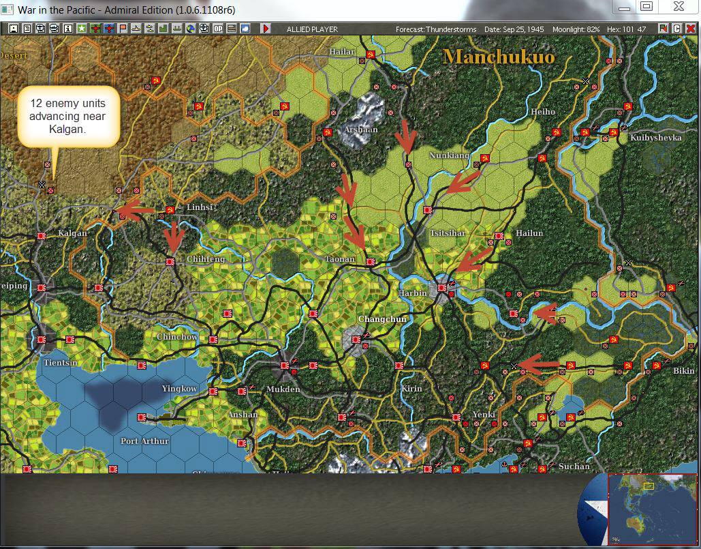Select the Mukden city base icon
Viewport: 701px width, 549px height.
(x=284, y=366)
